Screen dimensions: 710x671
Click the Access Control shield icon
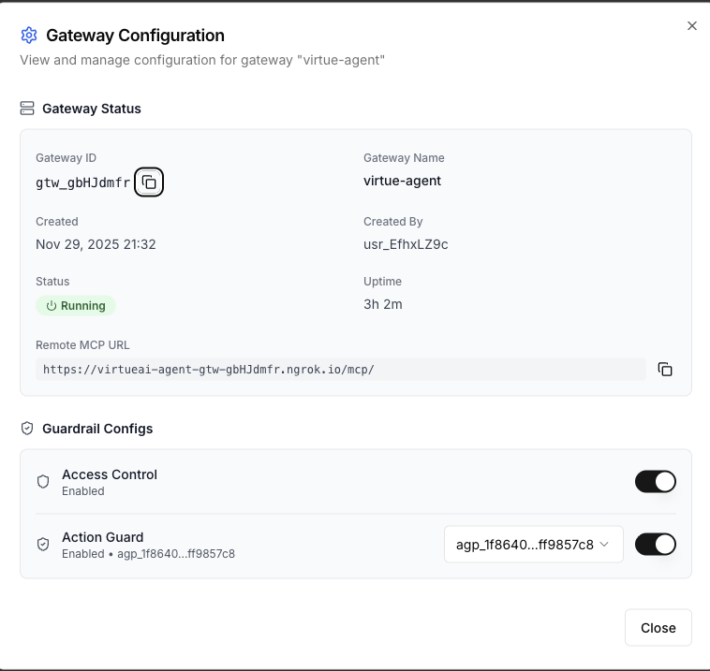coord(43,481)
